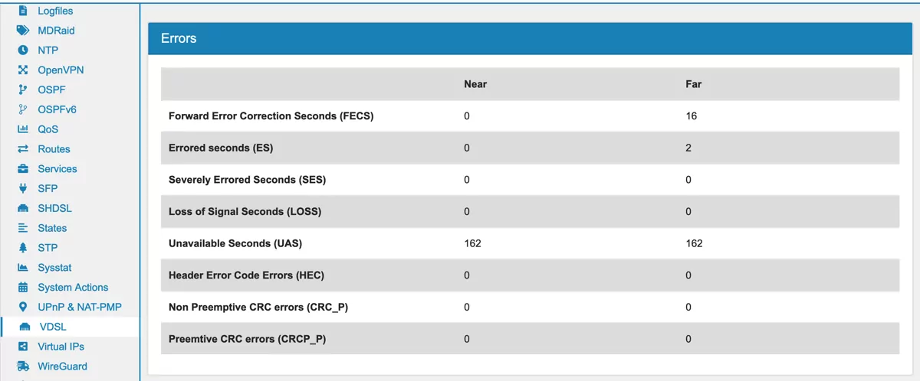Click the VDSL port icon
Image resolution: width=920 pixels, height=381 pixels.
click(x=25, y=327)
